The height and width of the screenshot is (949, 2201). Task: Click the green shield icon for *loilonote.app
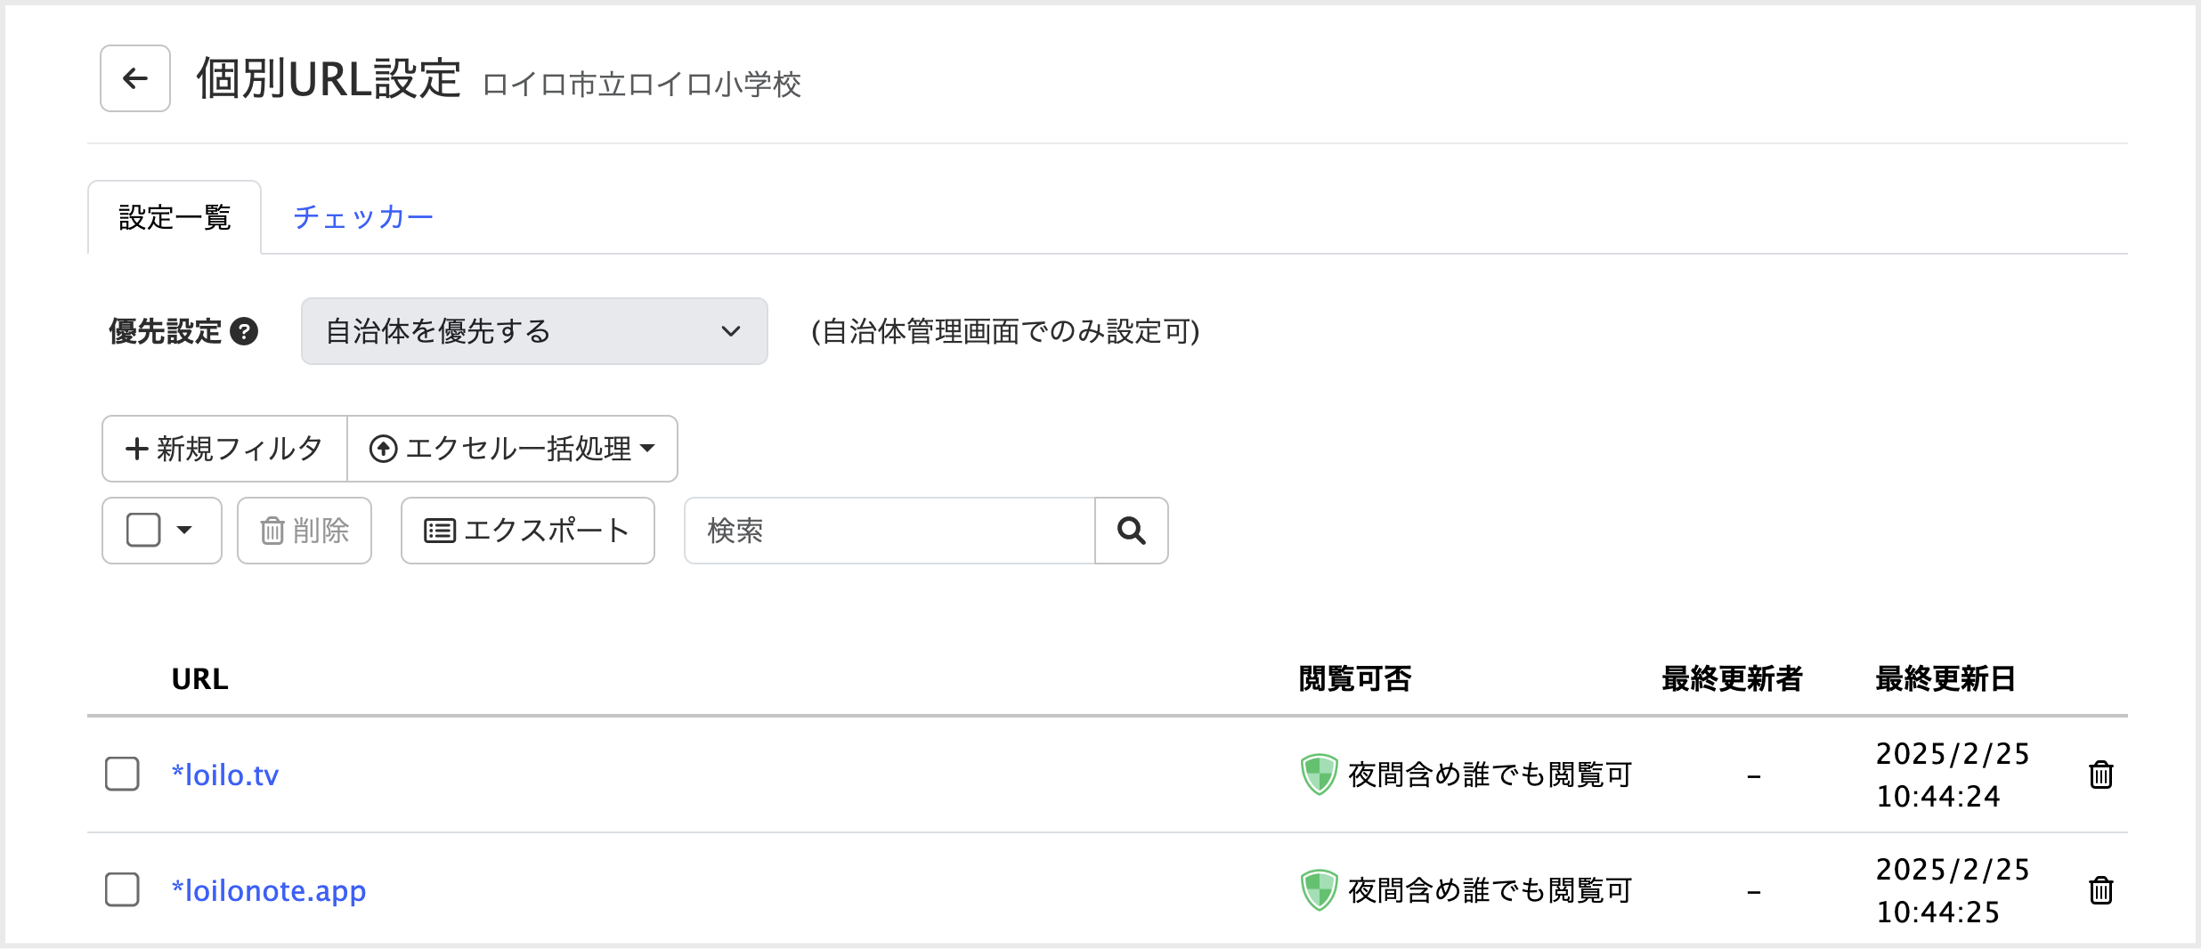tap(1319, 890)
